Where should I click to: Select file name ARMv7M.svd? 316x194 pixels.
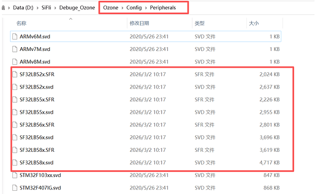pos(35,49)
